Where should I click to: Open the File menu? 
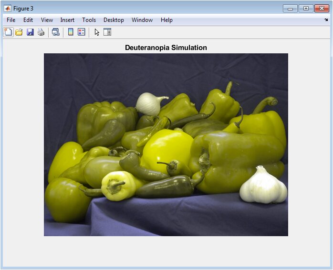pos(11,20)
